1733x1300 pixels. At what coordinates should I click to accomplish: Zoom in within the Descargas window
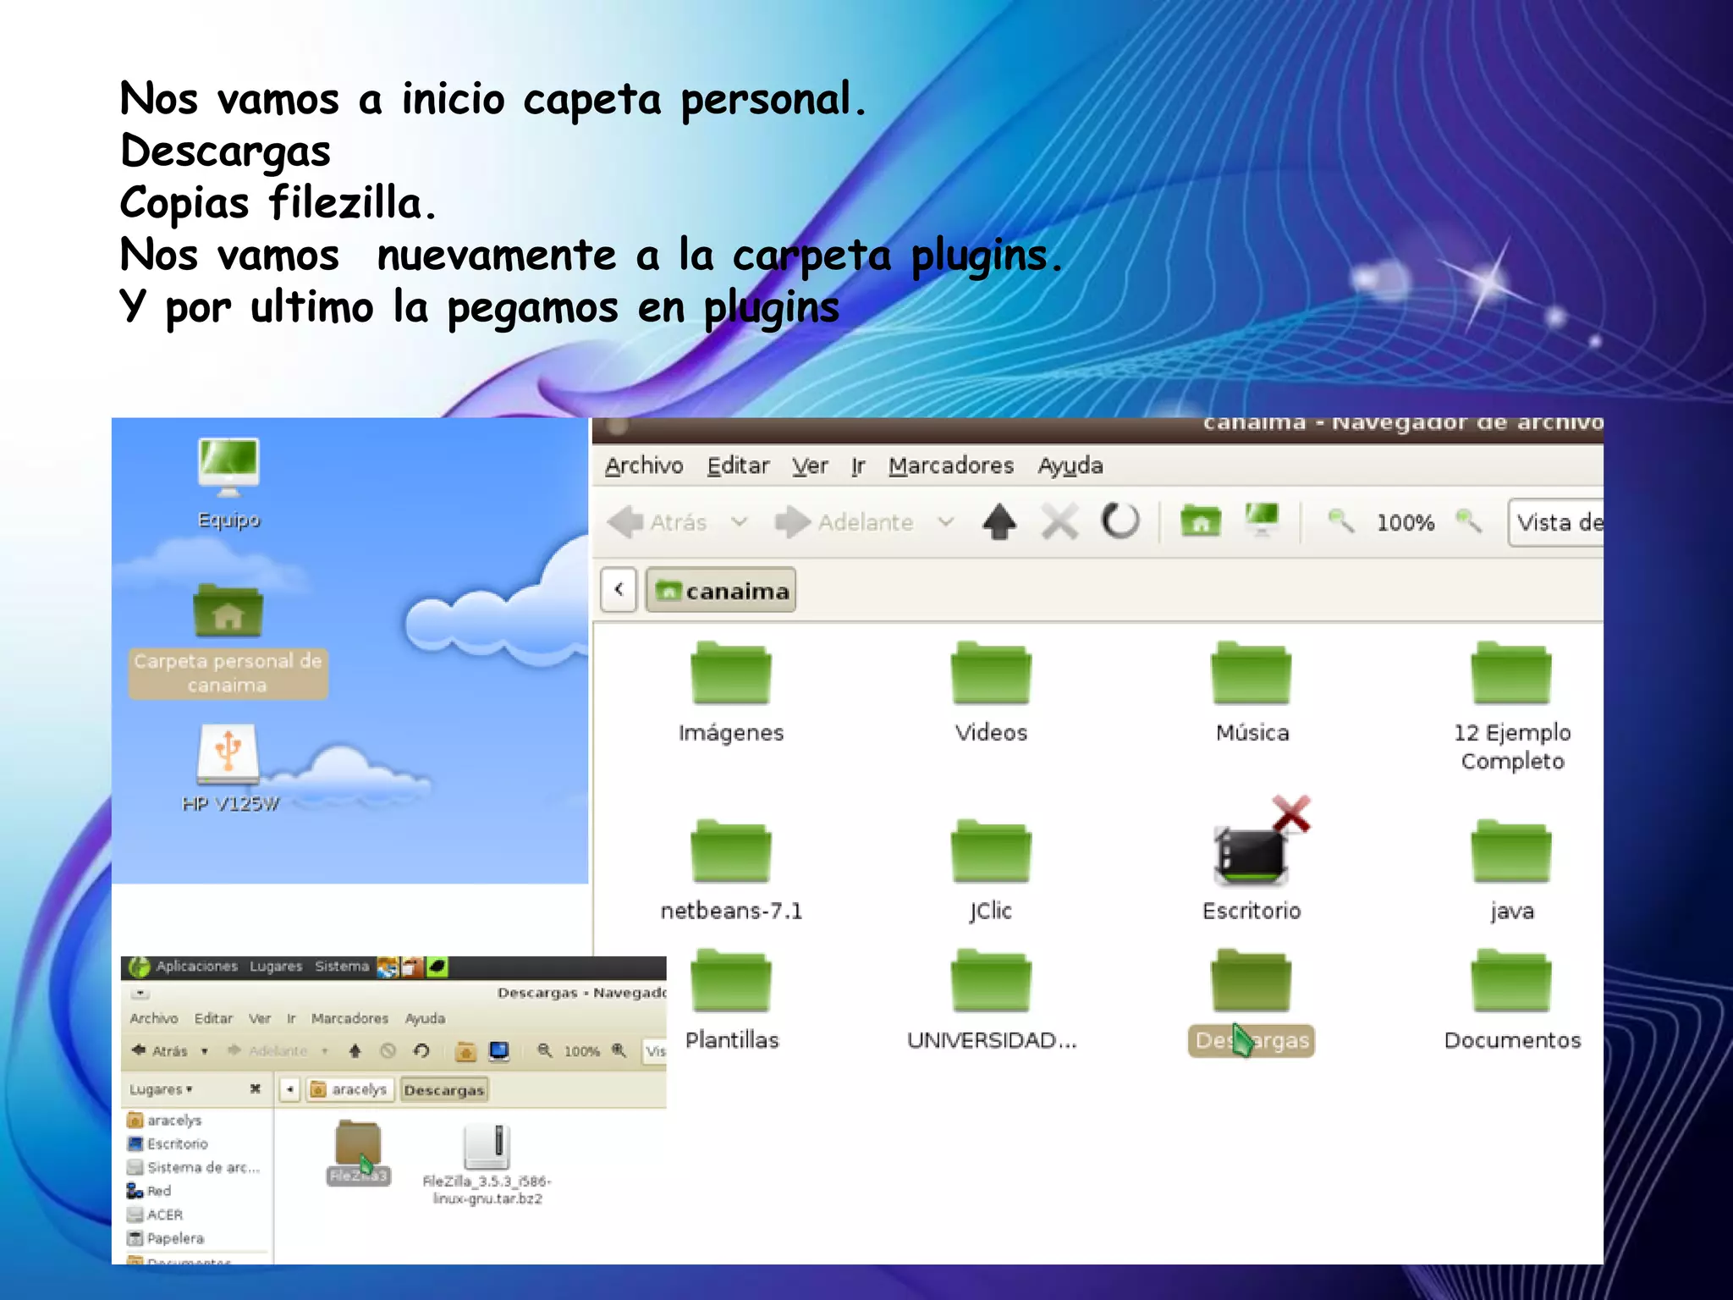coord(619,1051)
